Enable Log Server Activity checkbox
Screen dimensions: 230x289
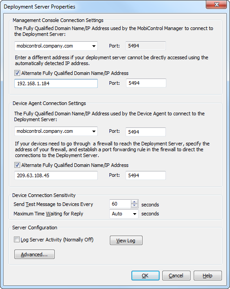coord(17,240)
